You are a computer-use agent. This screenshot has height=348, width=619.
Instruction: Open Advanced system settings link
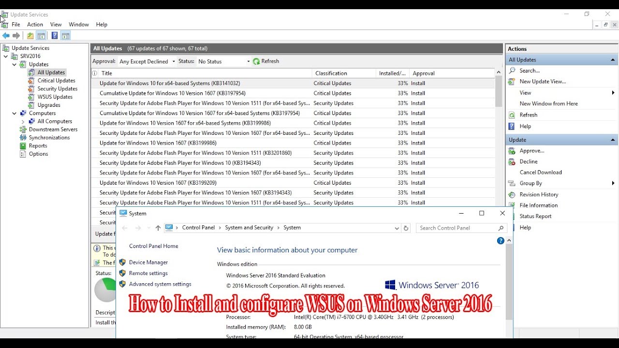coord(160,284)
